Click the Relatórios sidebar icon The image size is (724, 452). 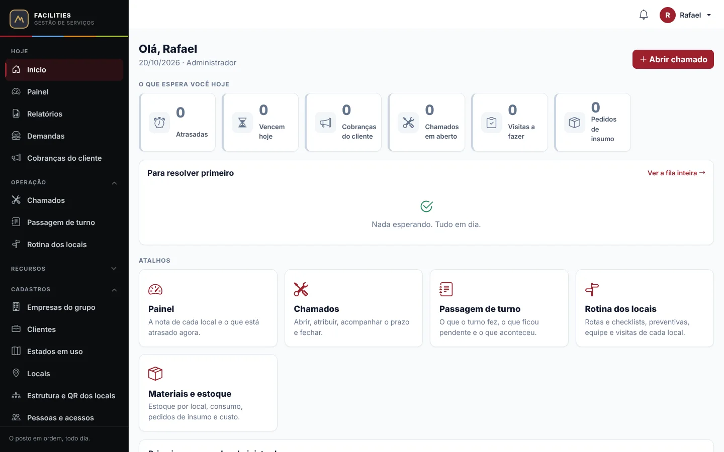(x=16, y=114)
